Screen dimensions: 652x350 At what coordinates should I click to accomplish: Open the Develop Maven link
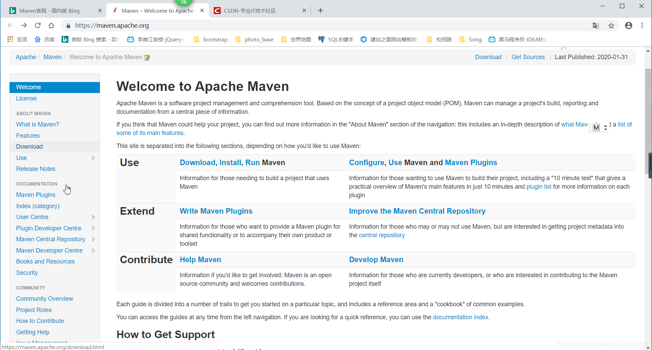pos(376,260)
